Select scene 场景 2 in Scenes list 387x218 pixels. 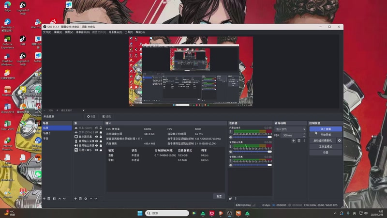tap(57, 133)
